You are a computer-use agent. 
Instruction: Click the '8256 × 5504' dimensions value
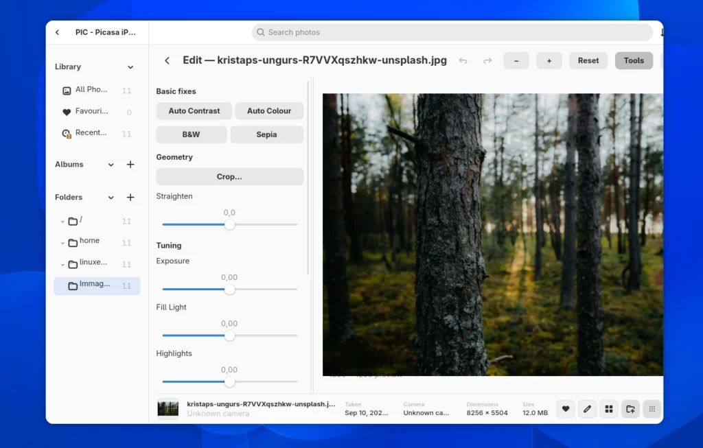click(487, 412)
